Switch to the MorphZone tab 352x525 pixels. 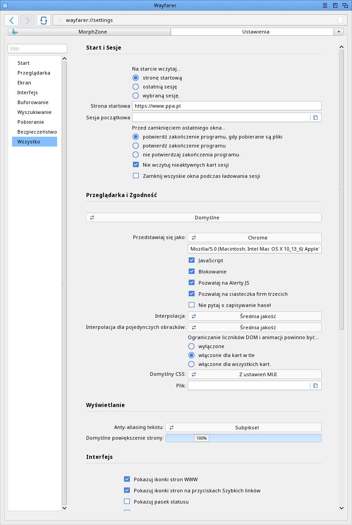point(90,31)
